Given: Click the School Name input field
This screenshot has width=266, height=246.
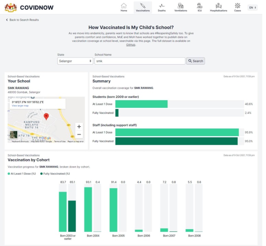Looking at the screenshot, I should 140,61.
